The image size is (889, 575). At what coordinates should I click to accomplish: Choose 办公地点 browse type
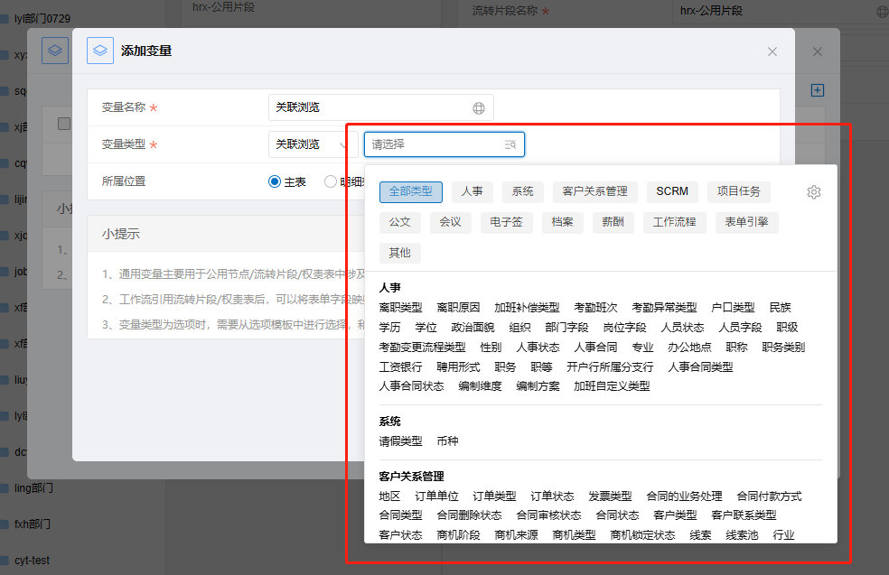tap(689, 348)
